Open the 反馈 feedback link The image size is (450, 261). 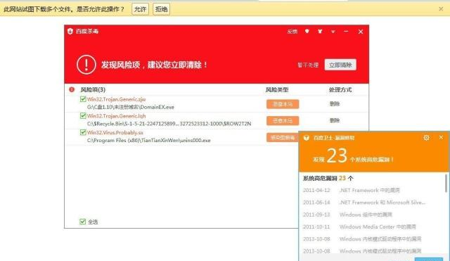(x=292, y=32)
